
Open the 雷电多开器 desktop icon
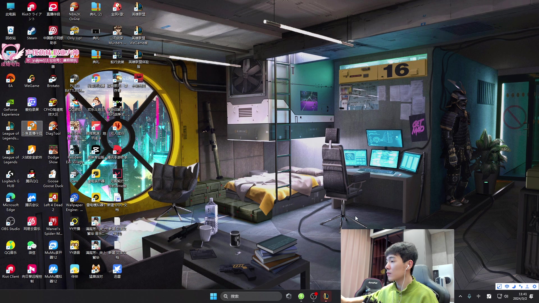pos(96,176)
